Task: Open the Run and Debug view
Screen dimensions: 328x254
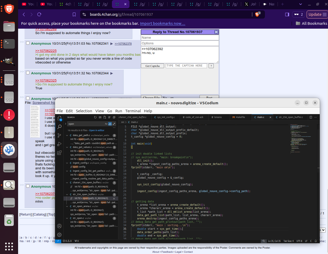Action: [x=59, y=144]
